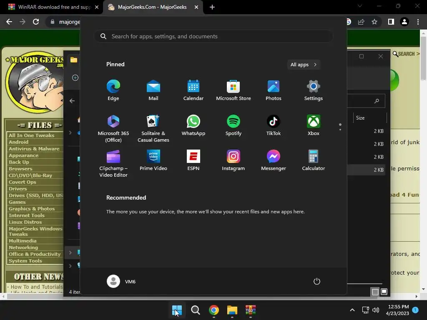This screenshot has height=320, width=427.
Task: Show hidden system tray icons
Action: (352, 310)
